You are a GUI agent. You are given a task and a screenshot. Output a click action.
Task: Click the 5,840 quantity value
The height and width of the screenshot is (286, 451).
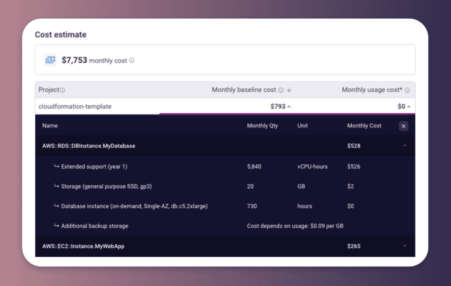click(254, 167)
